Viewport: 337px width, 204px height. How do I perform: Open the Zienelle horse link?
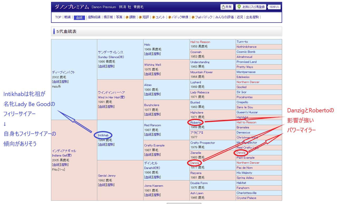pyautogui.click(x=196, y=153)
